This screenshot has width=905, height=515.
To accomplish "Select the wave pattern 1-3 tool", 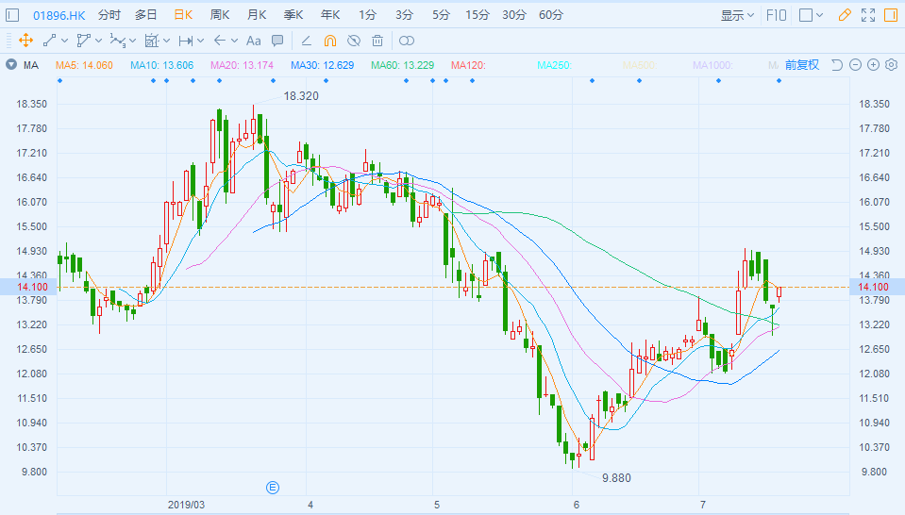I will 118,41.
